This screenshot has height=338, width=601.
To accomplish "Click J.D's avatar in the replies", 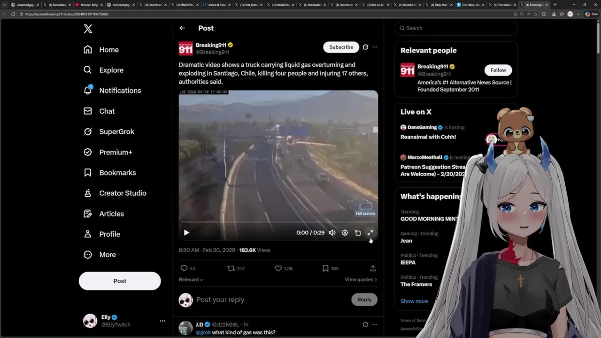I will 185,328.
